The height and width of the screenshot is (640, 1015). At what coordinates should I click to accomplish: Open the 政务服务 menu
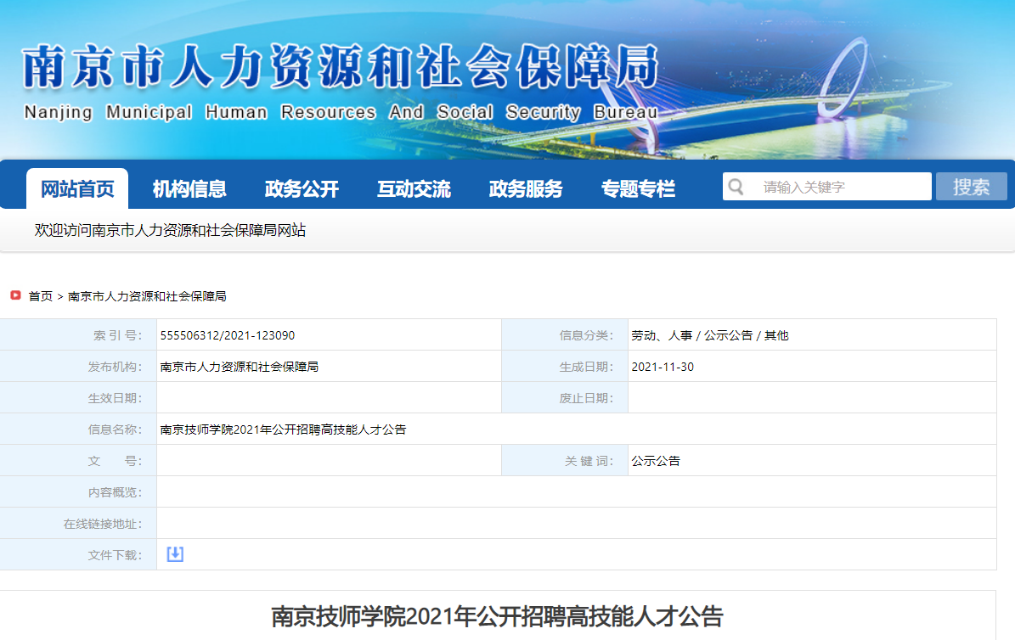click(526, 189)
